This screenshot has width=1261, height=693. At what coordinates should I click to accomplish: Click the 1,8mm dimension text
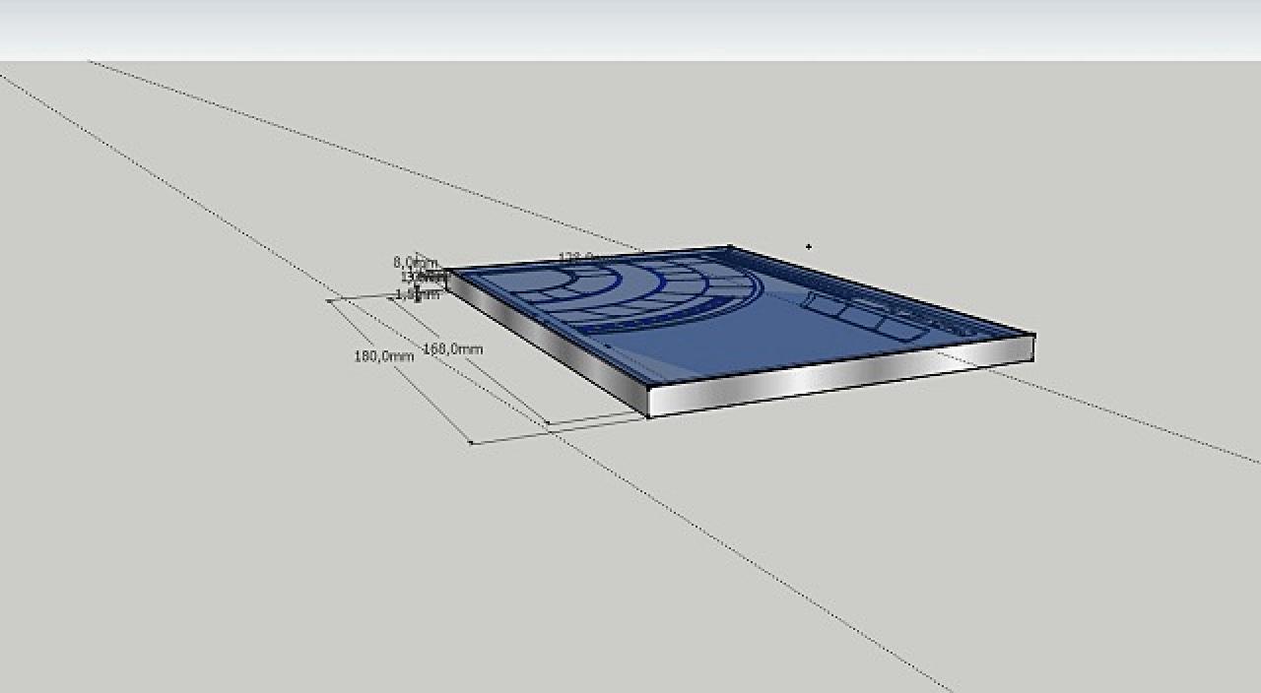(417, 293)
